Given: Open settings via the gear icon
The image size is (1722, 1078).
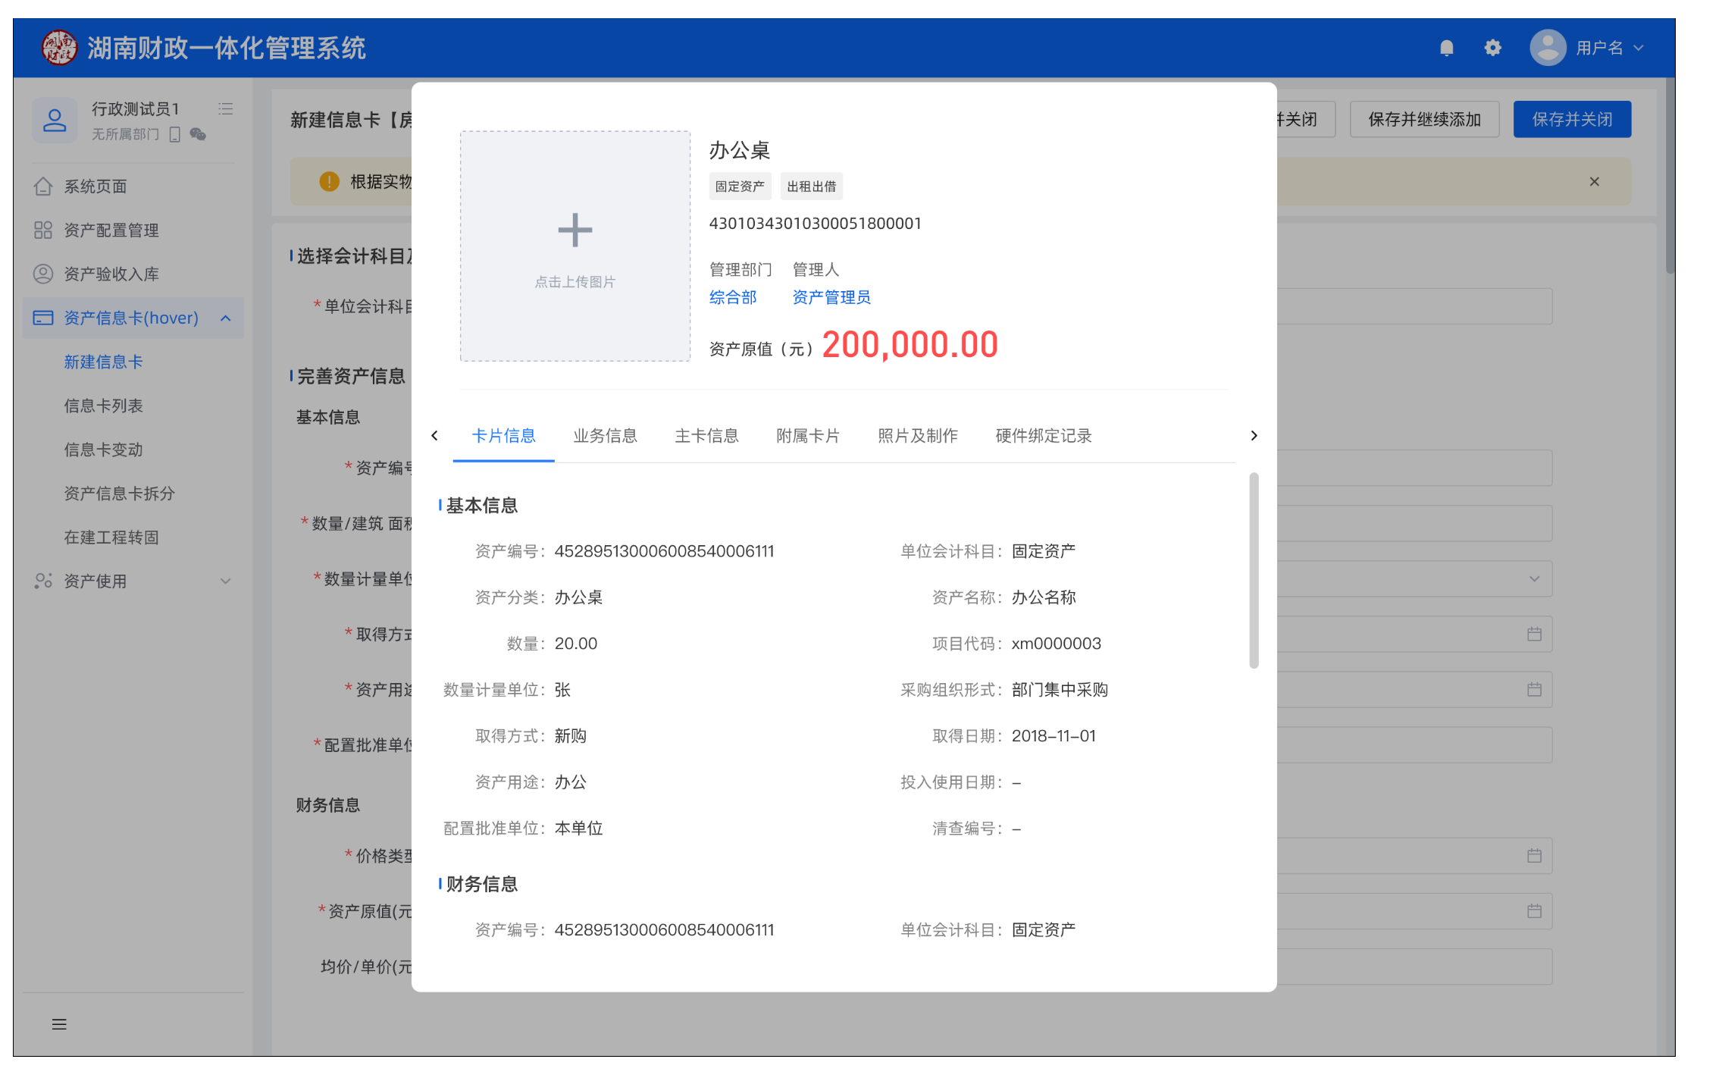Looking at the screenshot, I should click(1492, 49).
